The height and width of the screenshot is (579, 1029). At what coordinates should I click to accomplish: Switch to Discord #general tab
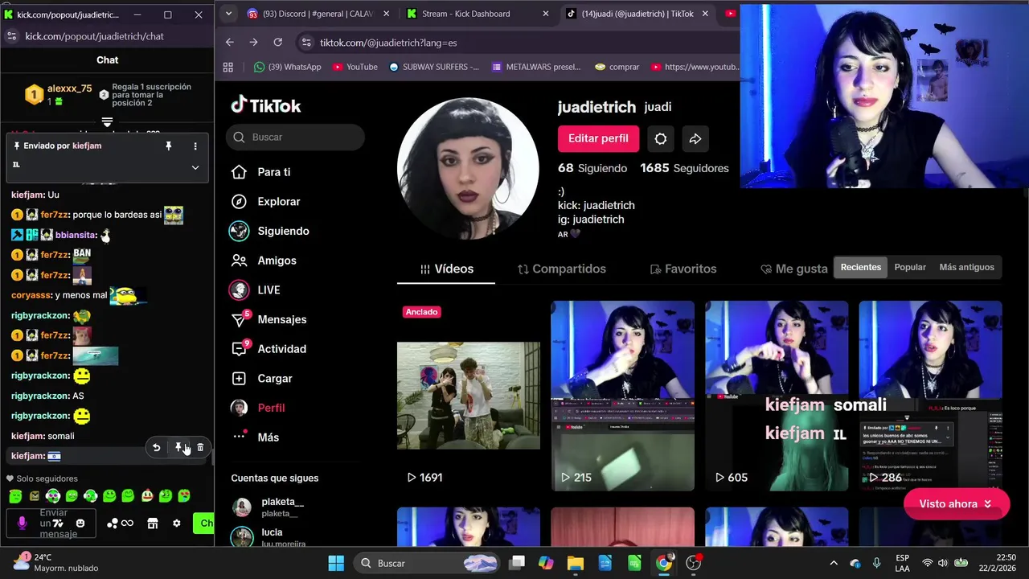[318, 14]
